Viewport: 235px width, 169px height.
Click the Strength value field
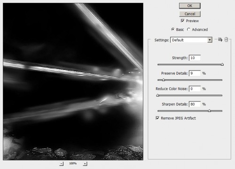tap(195, 58)
